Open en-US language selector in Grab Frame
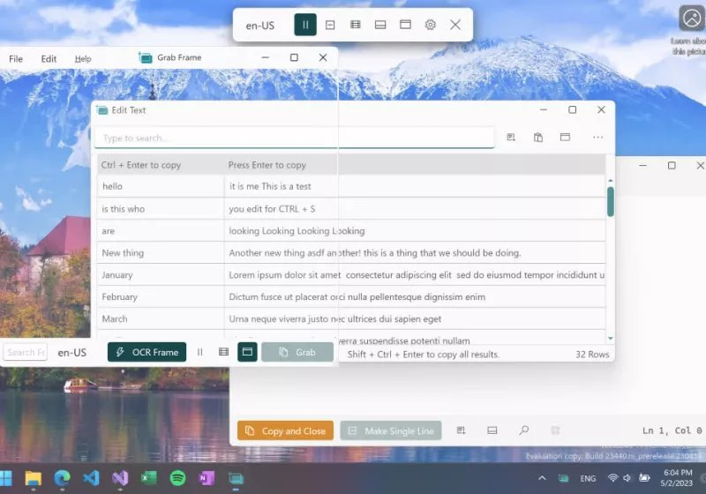Viewport: 706px width, 494px height. pyautogui.click(x=72, y=352)
